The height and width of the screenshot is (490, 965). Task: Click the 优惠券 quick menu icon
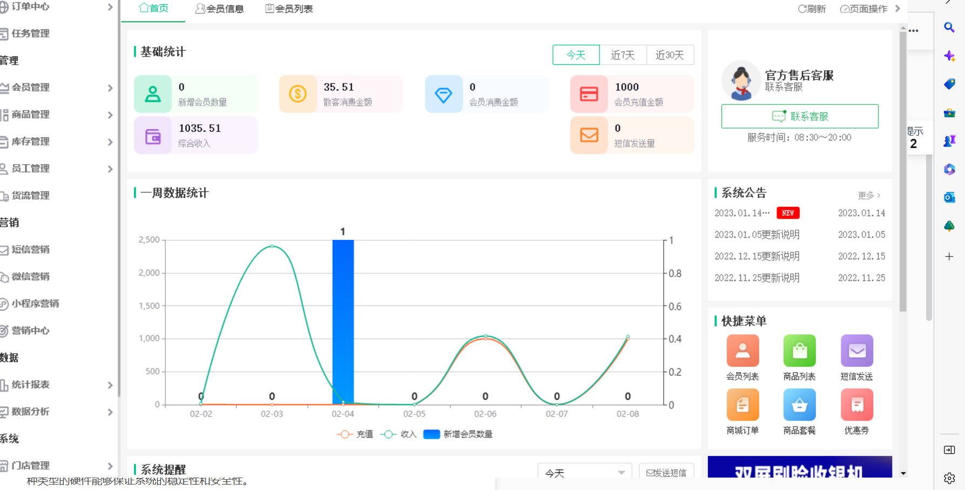856,405
